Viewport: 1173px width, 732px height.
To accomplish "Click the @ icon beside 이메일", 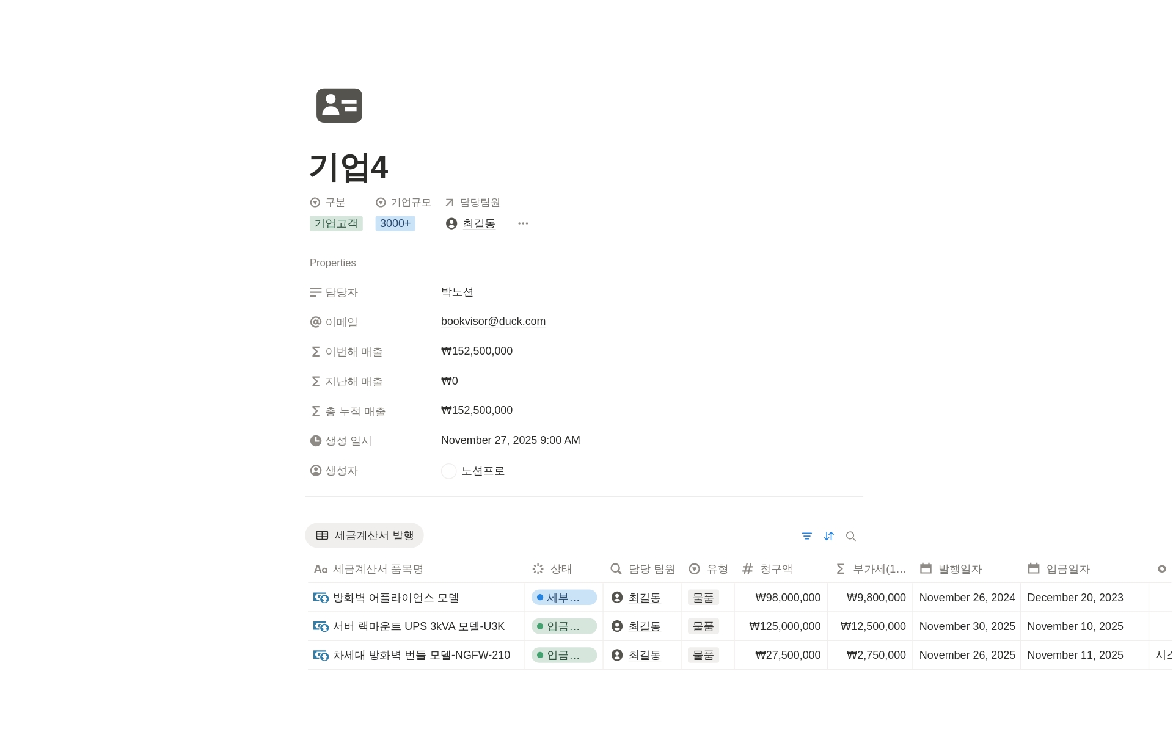I will pos(315,322).
